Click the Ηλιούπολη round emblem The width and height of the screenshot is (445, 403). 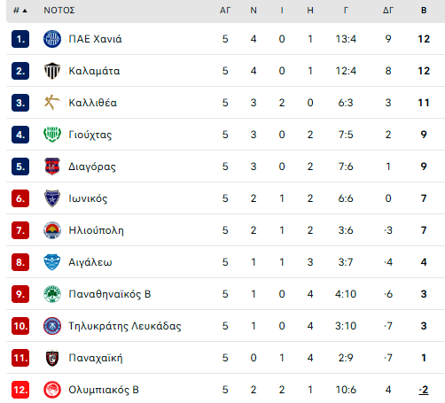click(52, 230)
